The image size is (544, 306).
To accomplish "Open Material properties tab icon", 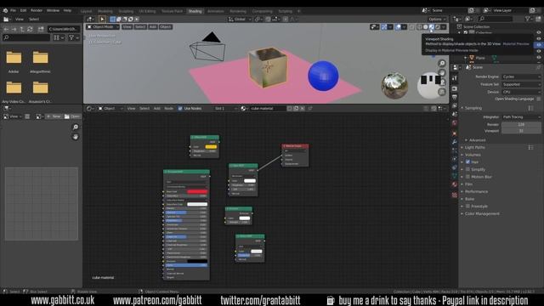I will 455,184.
